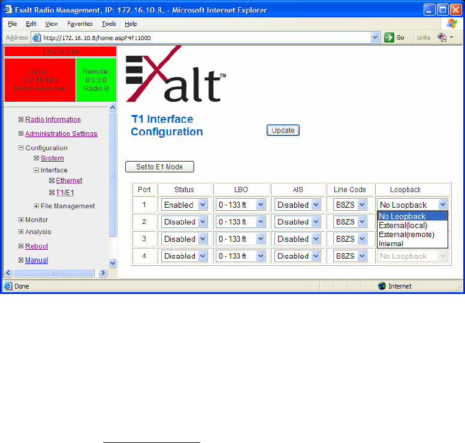Click the red Local radio status panel

(x=40, y=80)
